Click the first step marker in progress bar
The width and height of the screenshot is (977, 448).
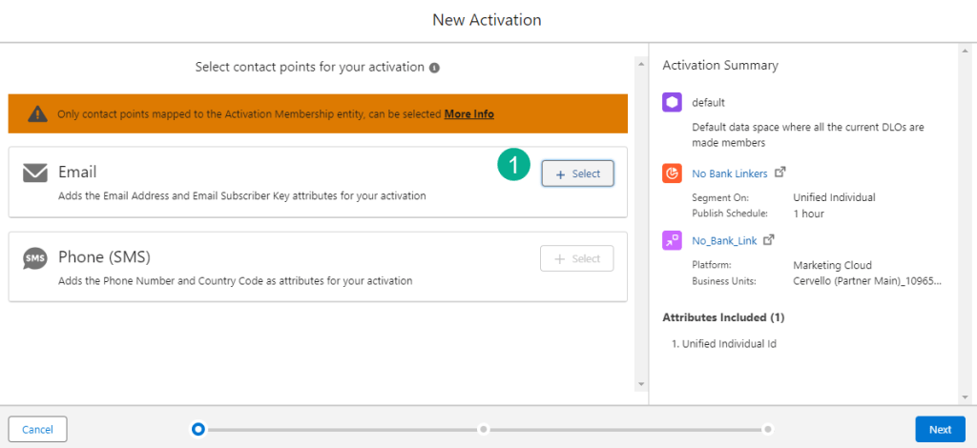click(198, 429)
